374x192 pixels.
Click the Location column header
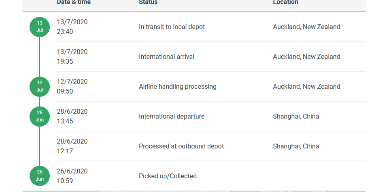285,2
